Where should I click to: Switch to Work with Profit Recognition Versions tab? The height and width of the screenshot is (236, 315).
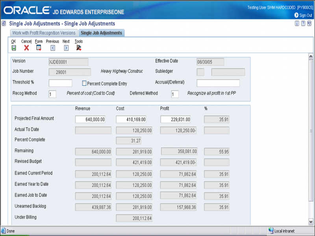tap(44, 33)
